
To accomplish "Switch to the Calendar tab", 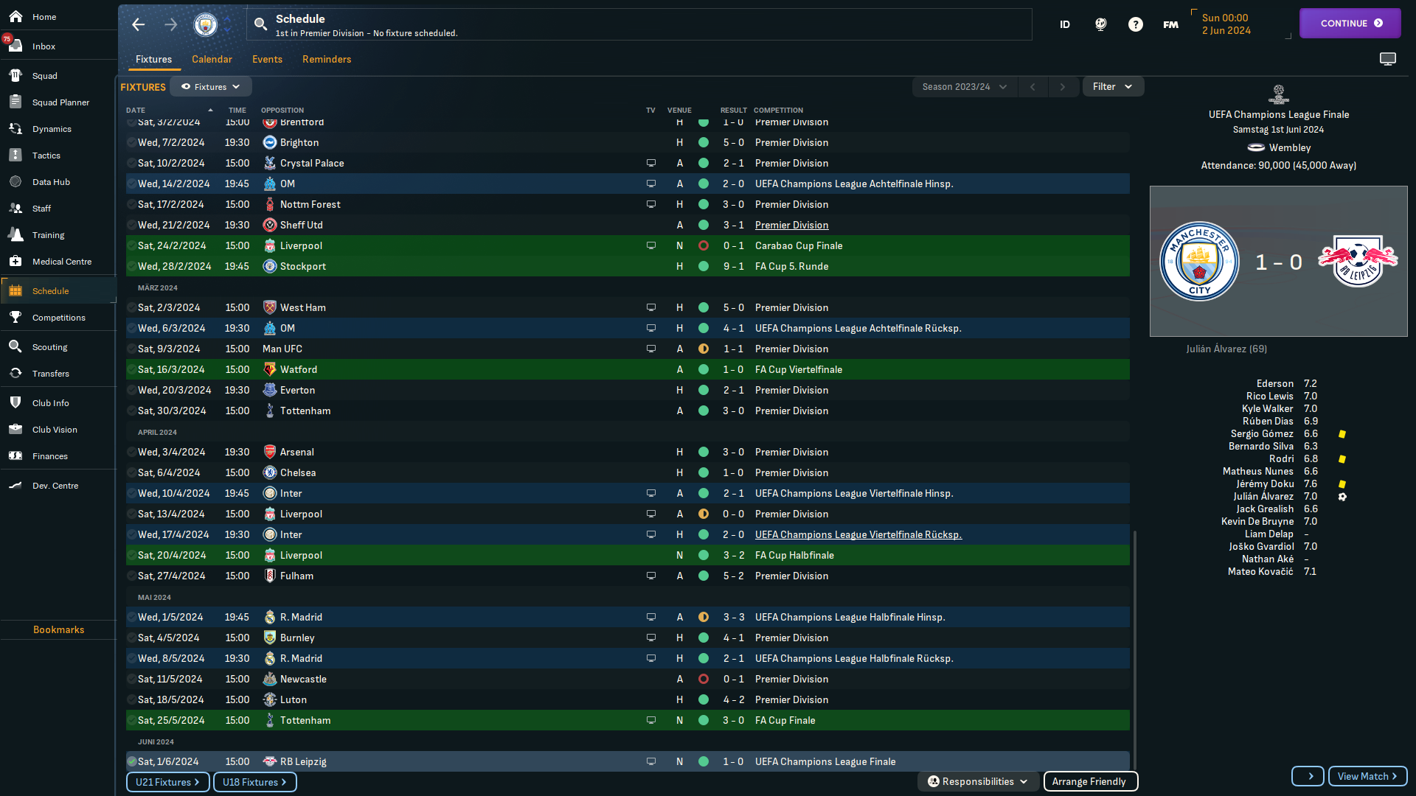I will pos(212,59).
